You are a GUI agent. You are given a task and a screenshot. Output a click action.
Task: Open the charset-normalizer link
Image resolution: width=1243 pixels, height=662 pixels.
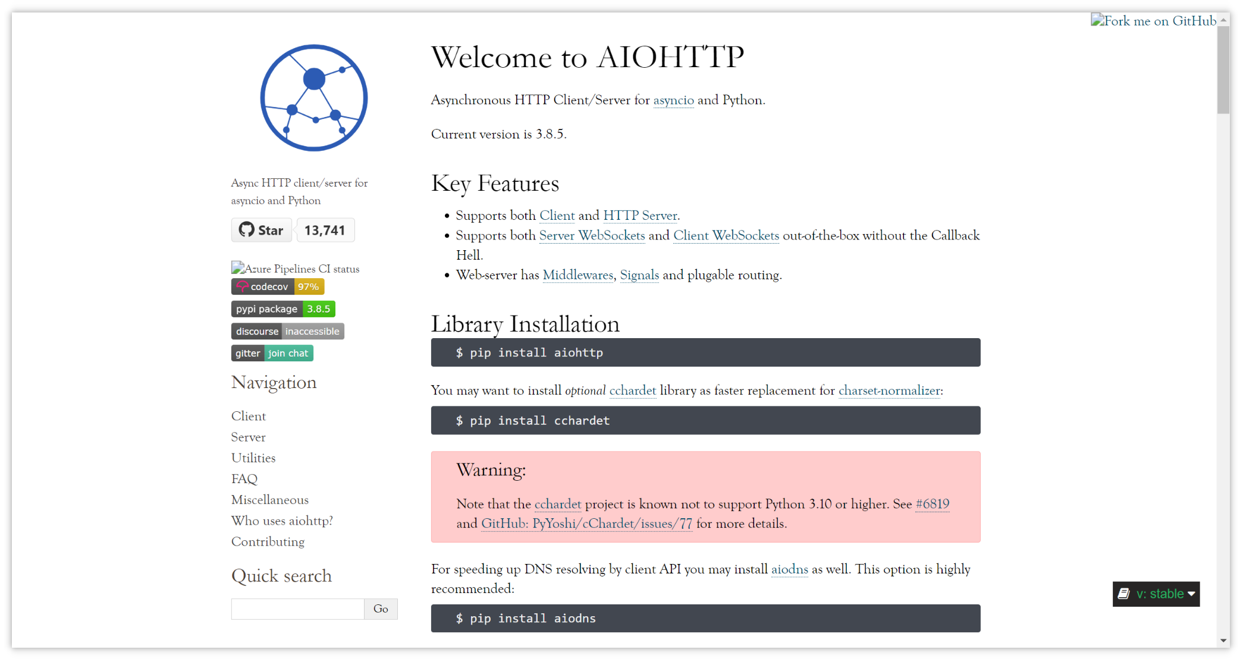pos(890,390)
